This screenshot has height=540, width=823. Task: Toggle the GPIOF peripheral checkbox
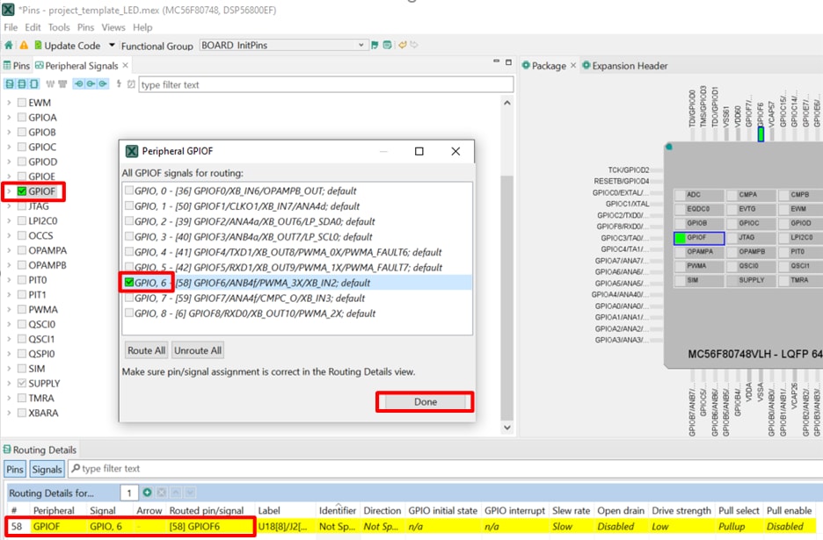point(22,191)
